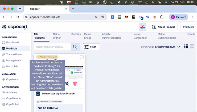
Task: Click the PRODUKTE header link
Action: coord(188,27)
